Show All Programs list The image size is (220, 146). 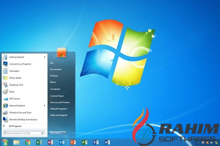coord(15,126)
